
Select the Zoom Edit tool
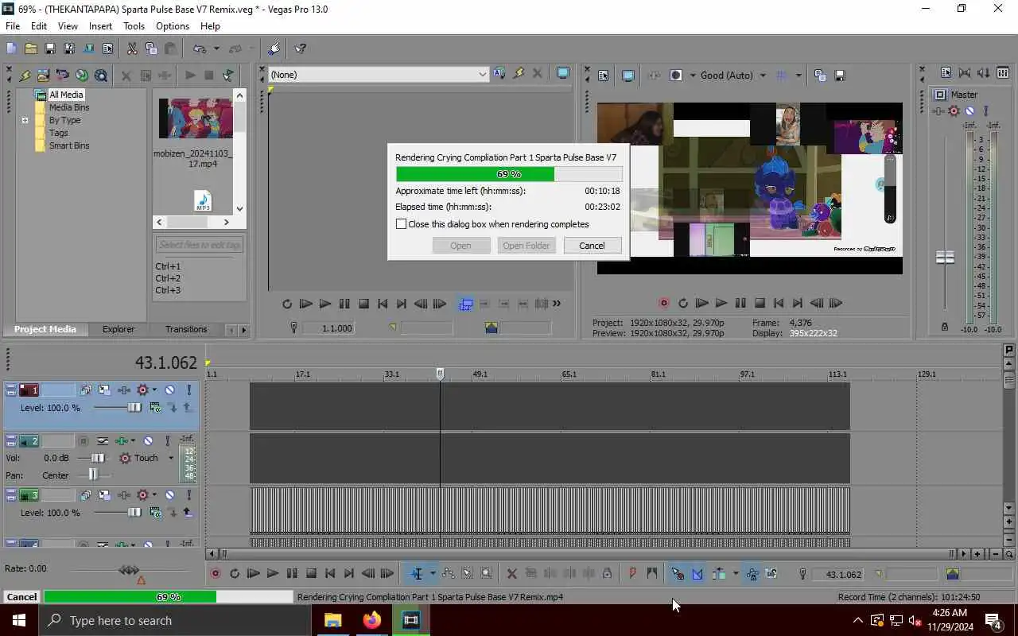(487, 573)
